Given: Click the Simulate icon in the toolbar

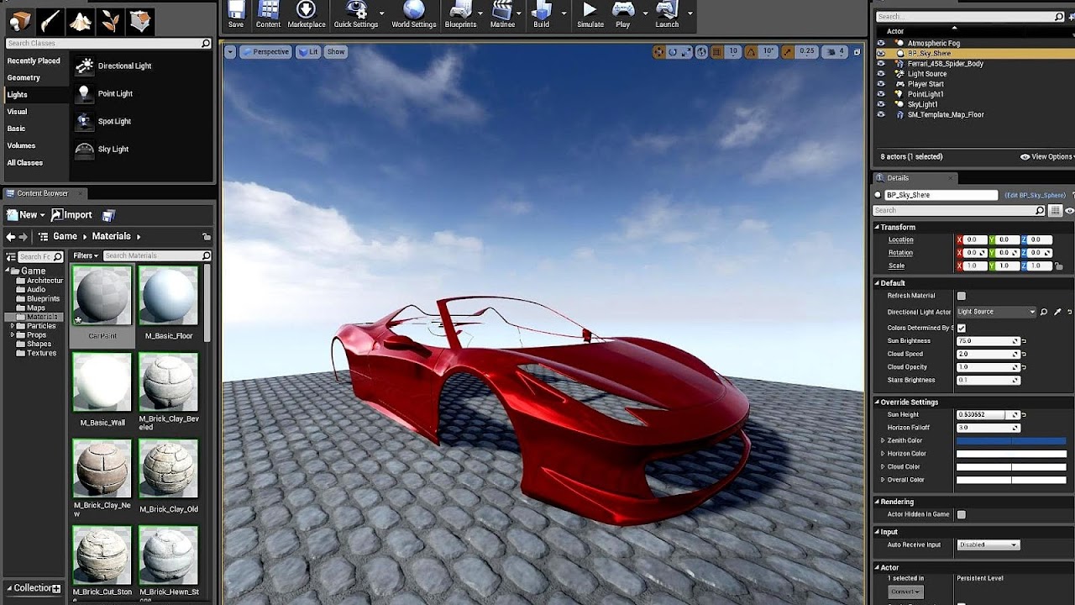Looking at the screenshot, I should 590,12.
